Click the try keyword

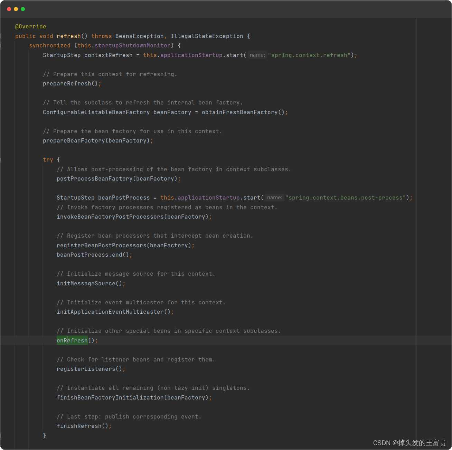click(48, 160)
